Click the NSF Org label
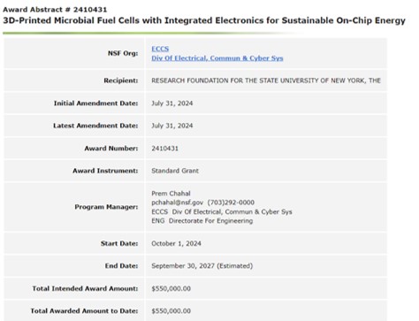 [x=123, y=53]
